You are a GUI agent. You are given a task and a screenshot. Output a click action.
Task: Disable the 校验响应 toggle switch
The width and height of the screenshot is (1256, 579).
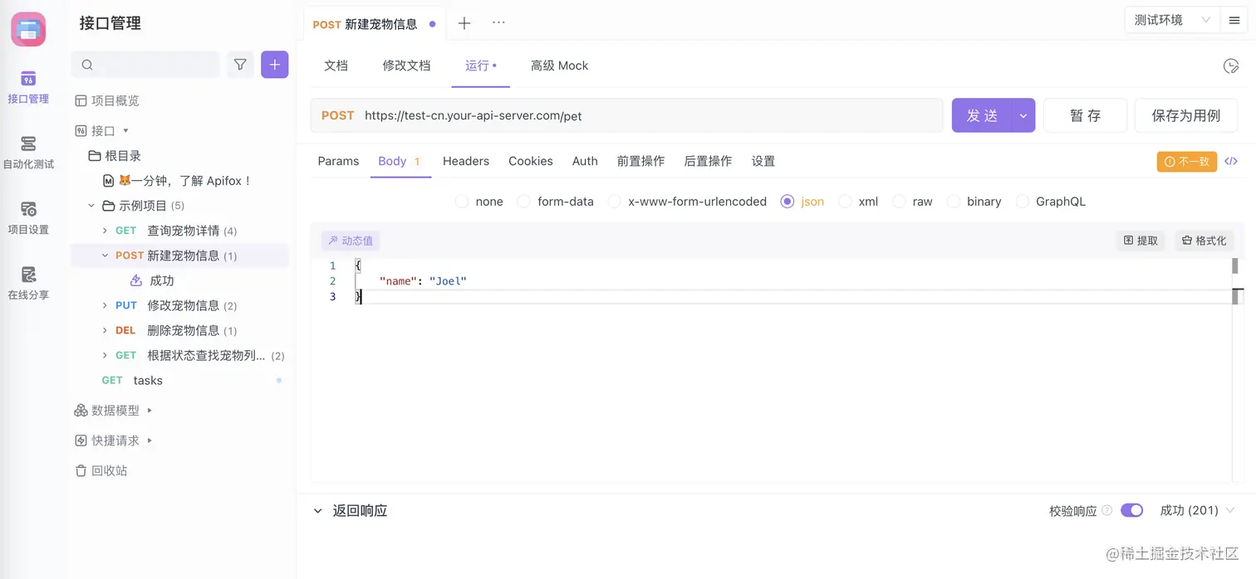(1131, 510)
